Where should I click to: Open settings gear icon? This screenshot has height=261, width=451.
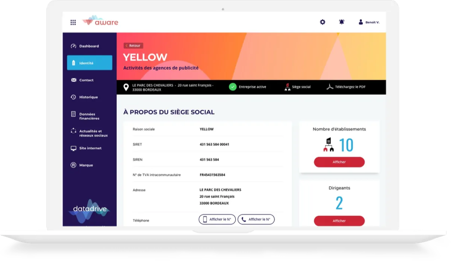click(x=322, y=22)
